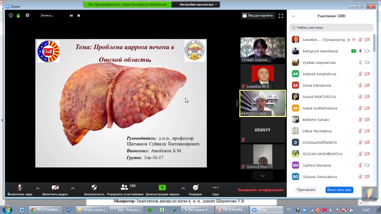
Task: Click Завершить конференцию to end meeting
Action: [260, 190]
